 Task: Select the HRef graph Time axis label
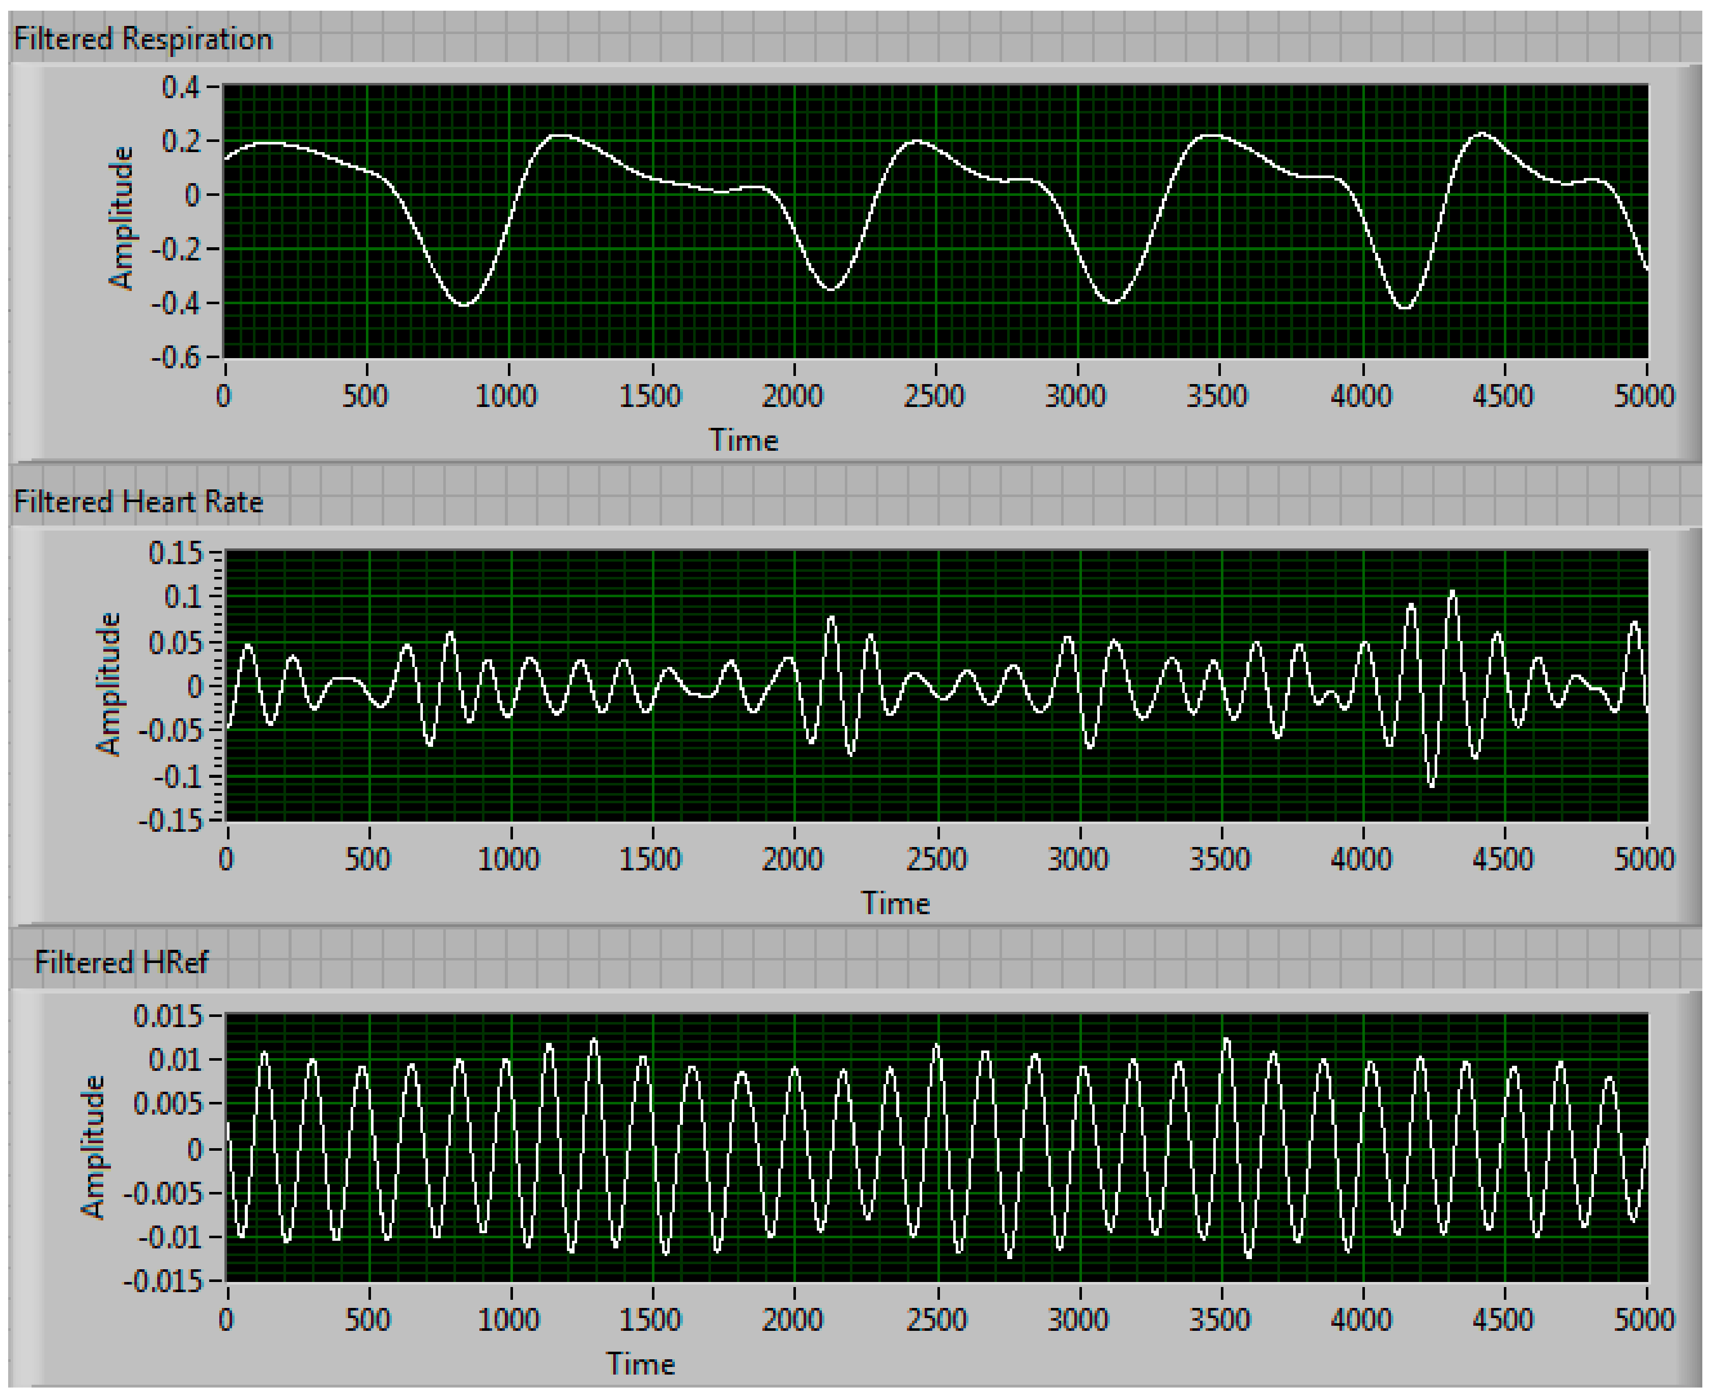(641, 1364)
